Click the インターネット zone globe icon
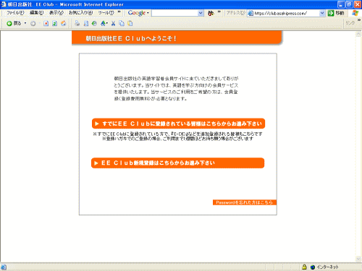The width and height of the screenshot is (362, 271). coord(313,267)
